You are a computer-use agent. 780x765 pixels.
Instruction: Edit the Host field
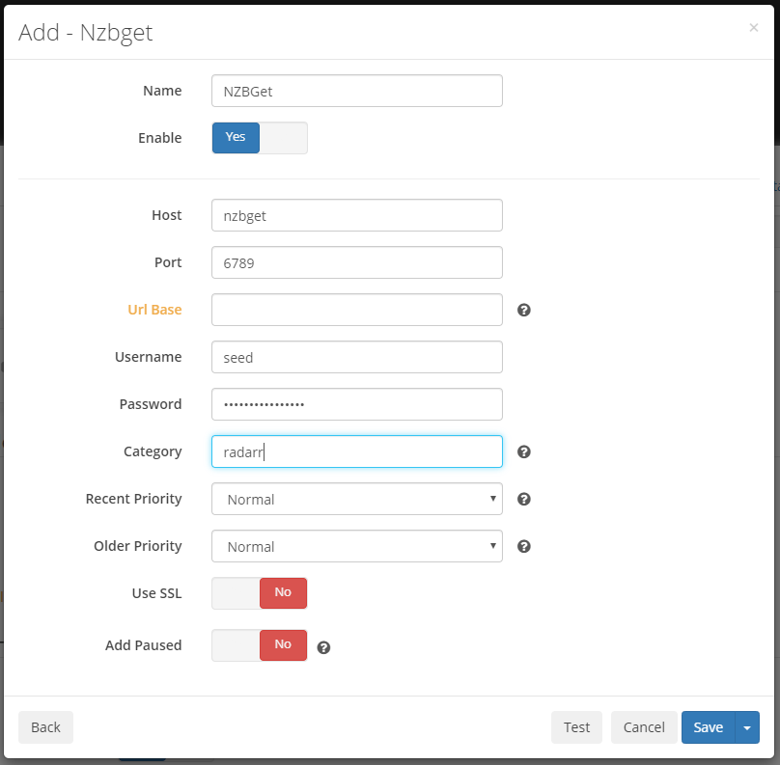(356, 215)
